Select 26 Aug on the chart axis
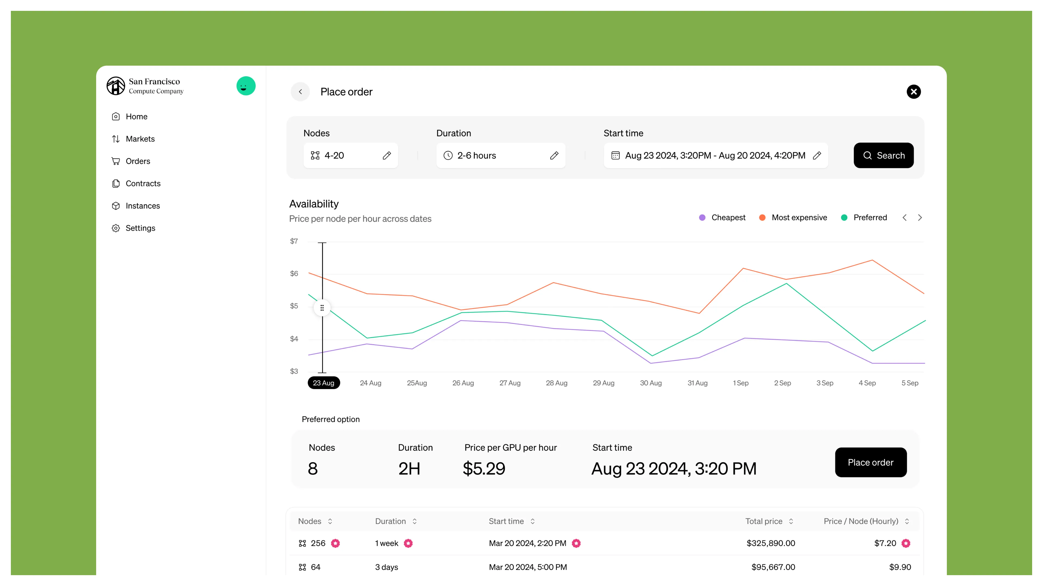The width and height of the screenshot is (1043, 586). [x=463, y=383]
